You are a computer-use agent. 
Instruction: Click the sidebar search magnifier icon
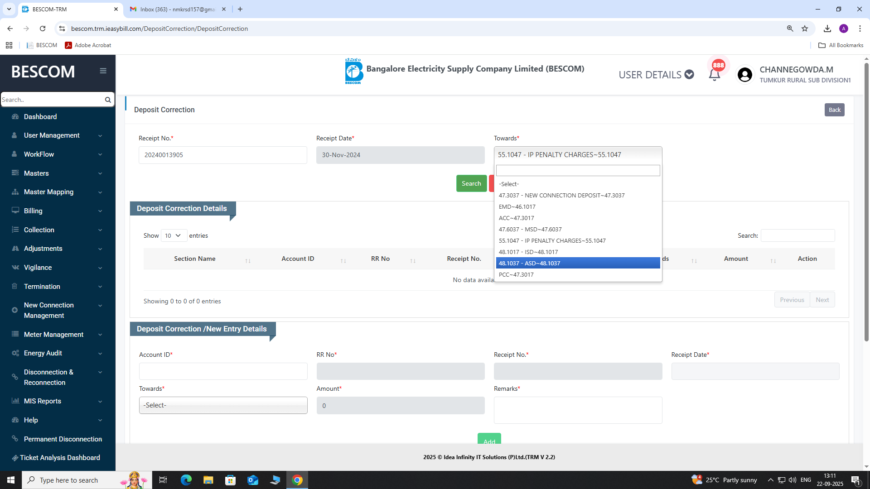(x=108, y=100)
